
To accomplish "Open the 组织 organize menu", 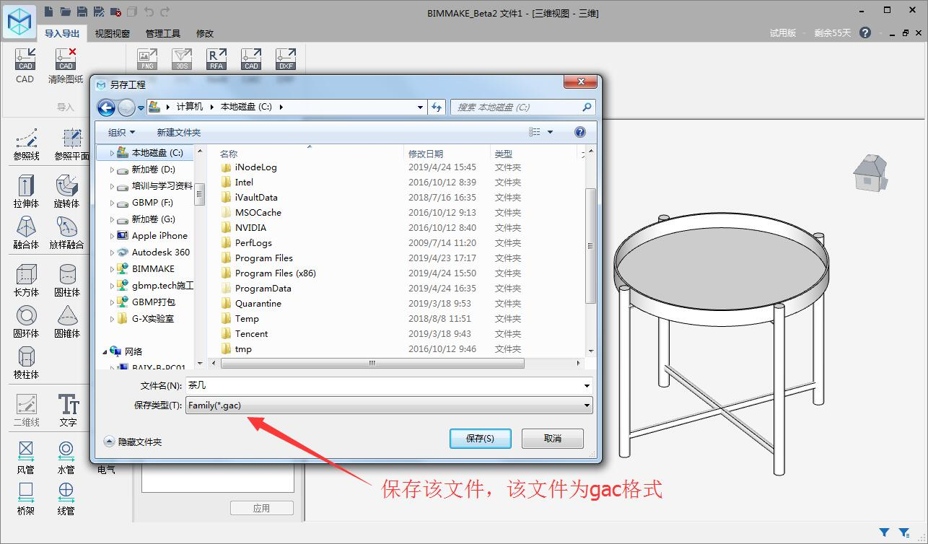I will (121, 132).
